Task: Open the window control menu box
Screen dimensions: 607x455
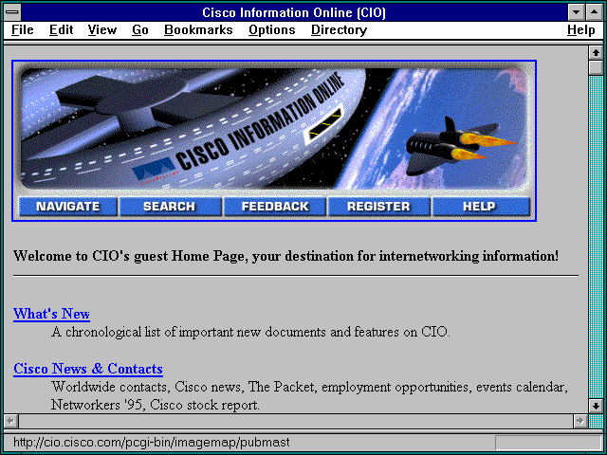Action: (12, 12)
